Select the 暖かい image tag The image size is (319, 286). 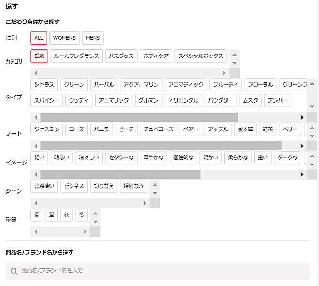pyautogui.click(x=211, y=158)
